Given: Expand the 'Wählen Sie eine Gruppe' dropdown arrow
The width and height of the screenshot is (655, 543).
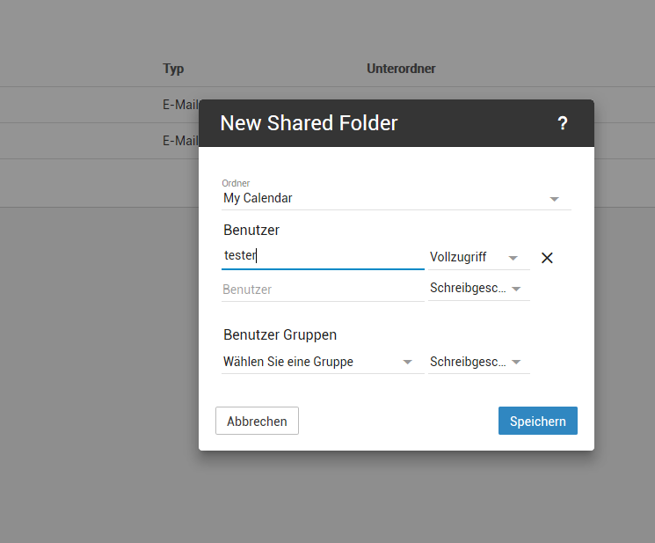Looking at the screenshot, I should (407, 363).
